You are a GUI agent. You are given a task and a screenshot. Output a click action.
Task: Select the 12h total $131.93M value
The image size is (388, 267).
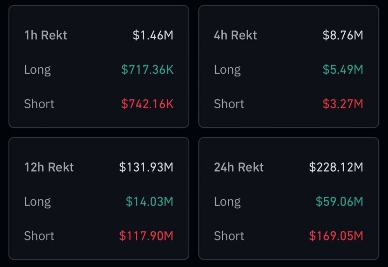tap(146, 167)
